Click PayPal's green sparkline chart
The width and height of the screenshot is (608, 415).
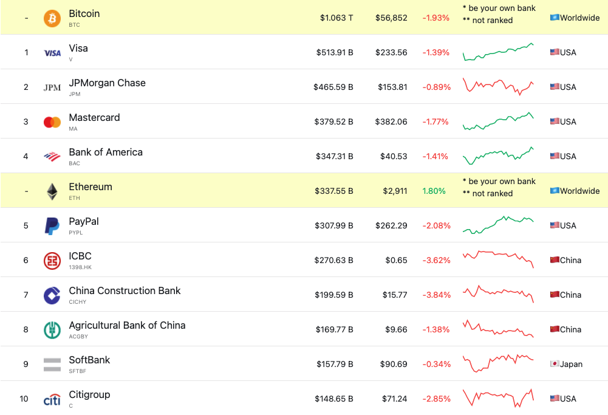[x=498, y=225]
